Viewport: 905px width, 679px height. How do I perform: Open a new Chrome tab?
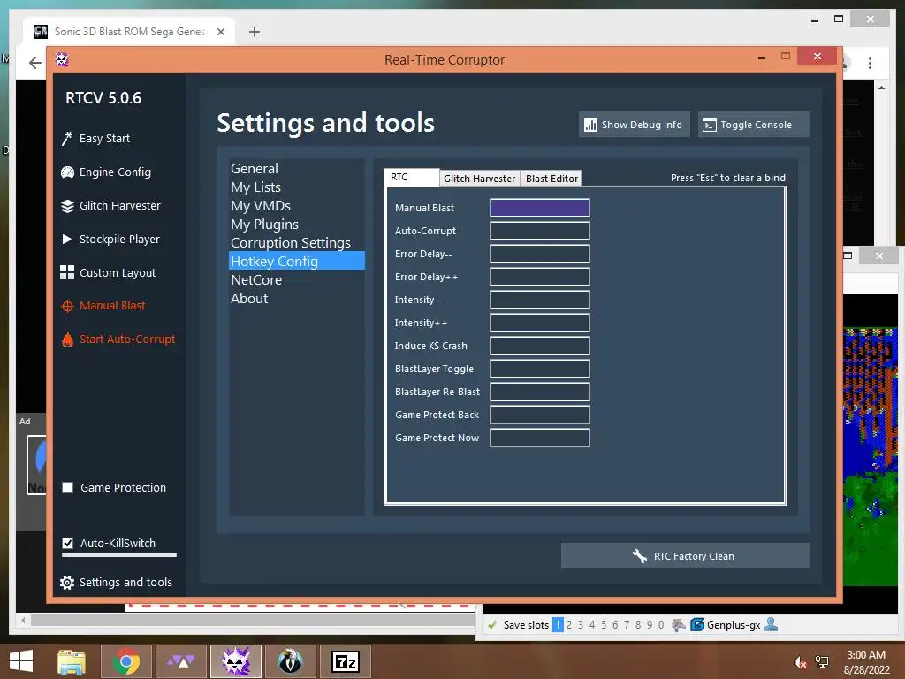tap(254, 32)
